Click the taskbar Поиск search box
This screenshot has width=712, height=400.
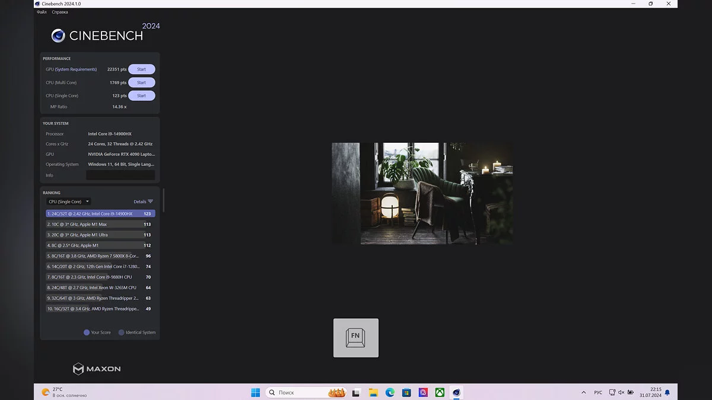[307, 392]
